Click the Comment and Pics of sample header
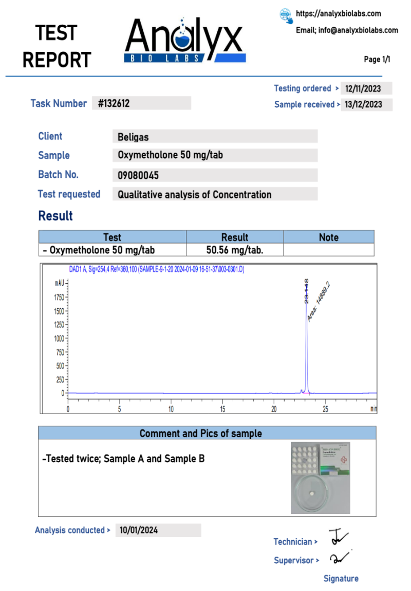The width and height of the screenshot is (411, 591). pyautogui.click(x=207, y=433)
